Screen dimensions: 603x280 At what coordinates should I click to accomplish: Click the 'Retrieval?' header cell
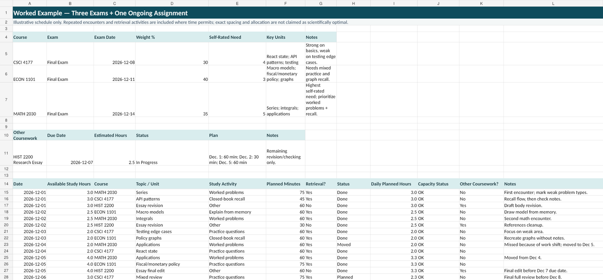click(320, 184)
